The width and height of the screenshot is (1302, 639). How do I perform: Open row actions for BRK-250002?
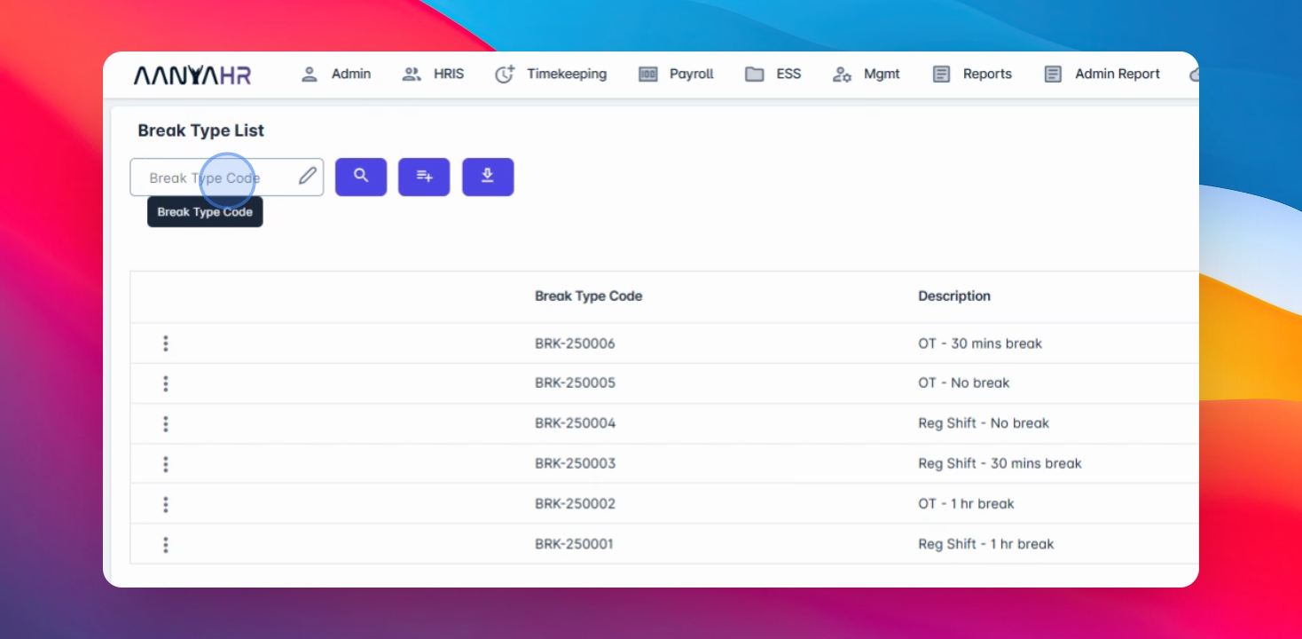tap(166, 504)
